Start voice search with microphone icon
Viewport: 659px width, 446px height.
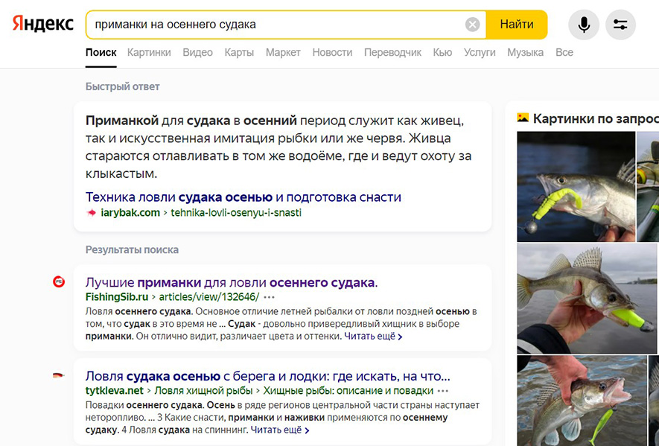point(583,25)
